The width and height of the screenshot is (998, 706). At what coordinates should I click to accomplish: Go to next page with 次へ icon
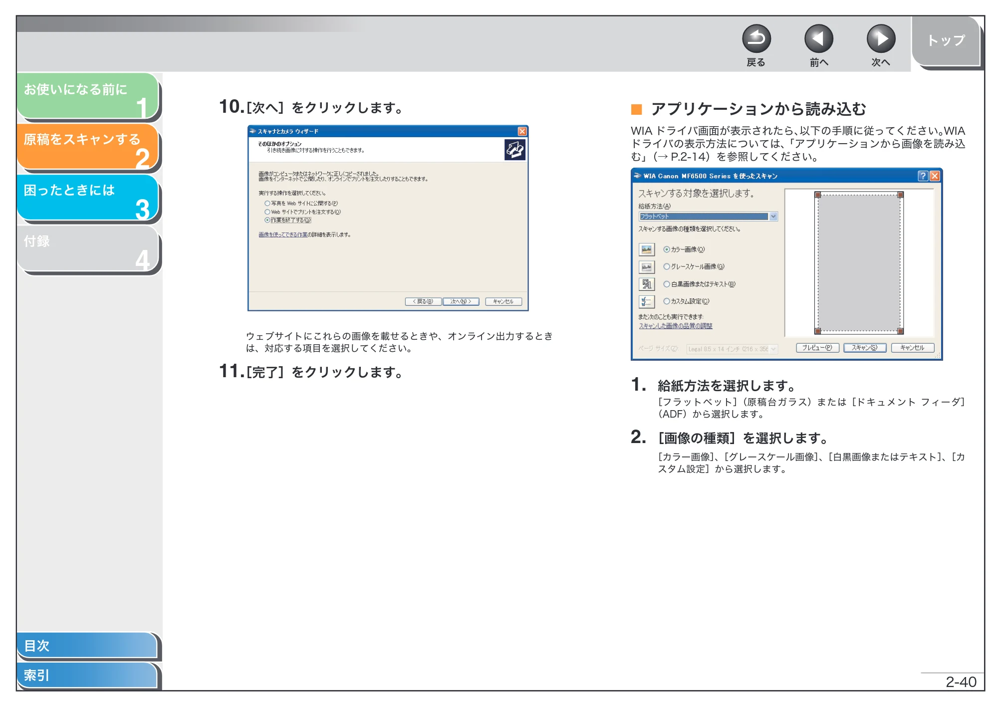[881, 39]
